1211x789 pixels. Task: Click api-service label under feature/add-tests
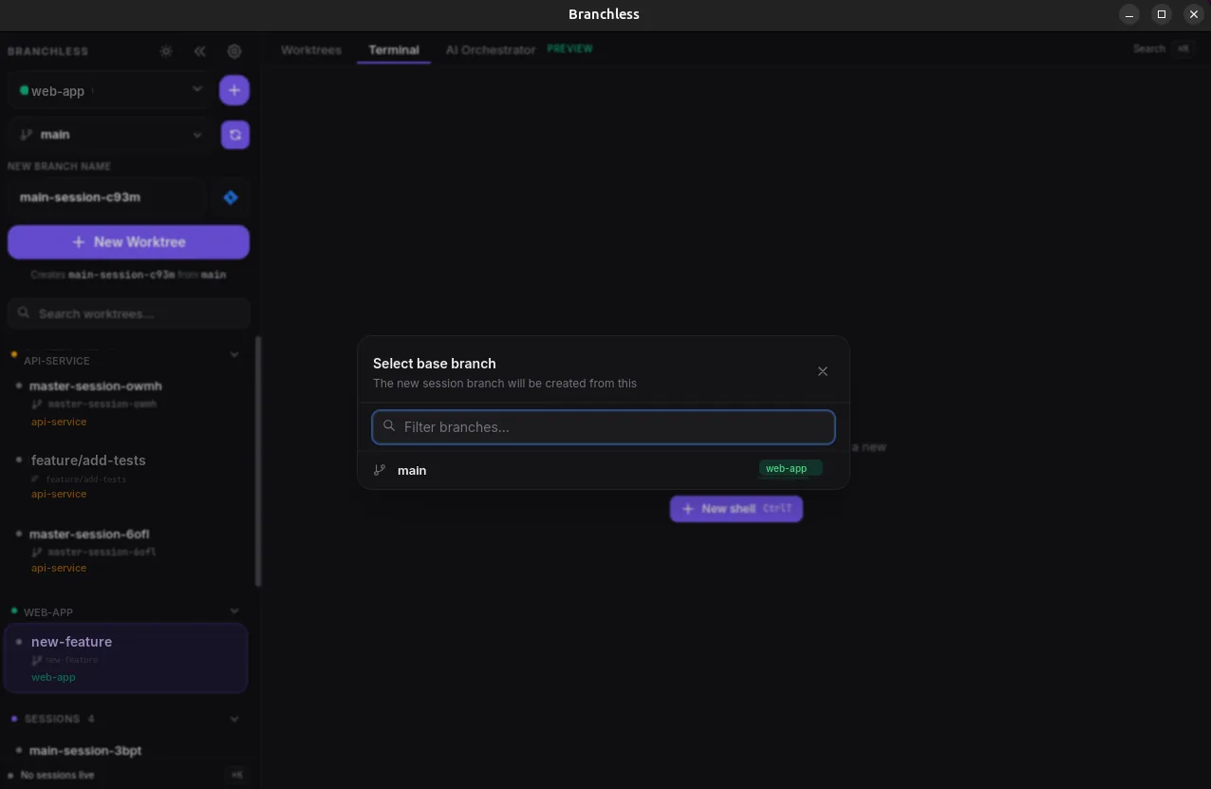click(59, 494)
